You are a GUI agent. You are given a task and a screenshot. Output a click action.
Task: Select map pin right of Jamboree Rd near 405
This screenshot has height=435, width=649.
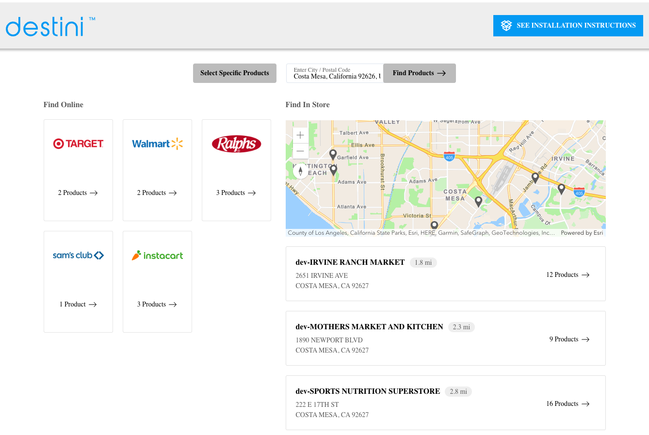click(x=561, y=189)
